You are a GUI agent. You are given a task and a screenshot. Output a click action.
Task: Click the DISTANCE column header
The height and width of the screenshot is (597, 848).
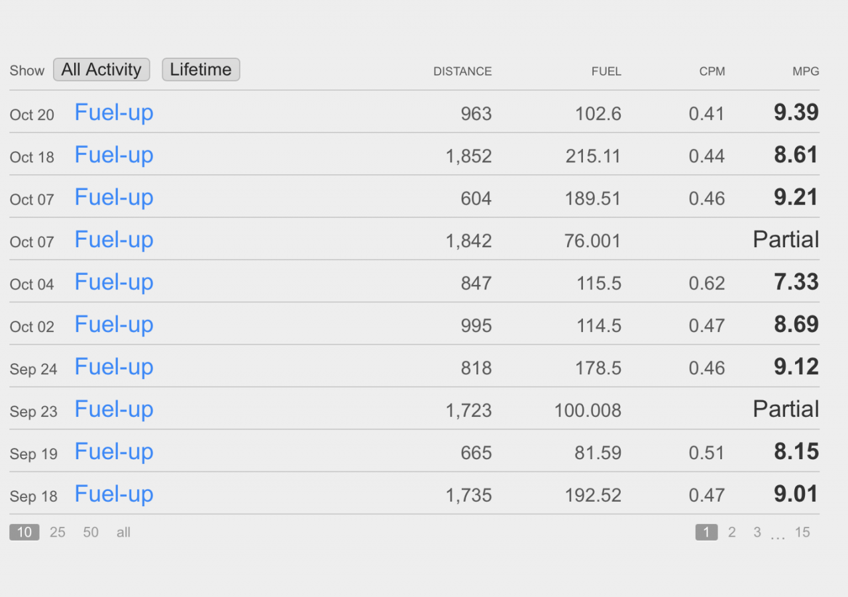[x=462, y=72]
